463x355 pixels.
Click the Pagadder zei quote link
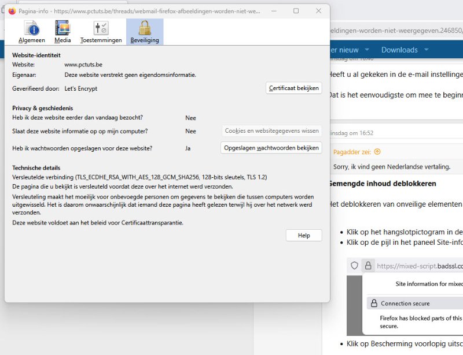click(x=353, y=152)
